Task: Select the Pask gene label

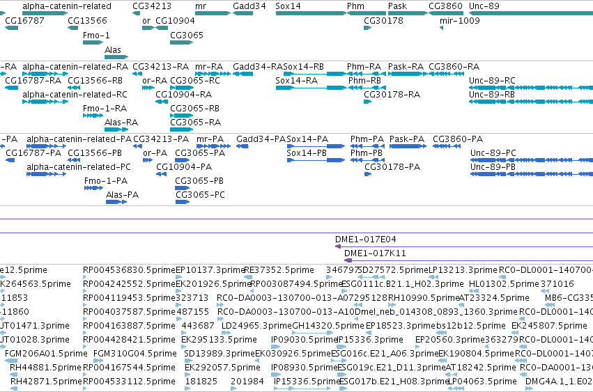Action: click(x=397, y=6)
